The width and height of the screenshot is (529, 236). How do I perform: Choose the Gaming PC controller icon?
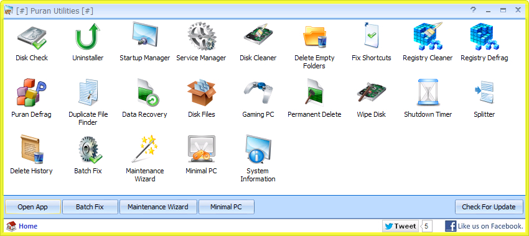258,93
